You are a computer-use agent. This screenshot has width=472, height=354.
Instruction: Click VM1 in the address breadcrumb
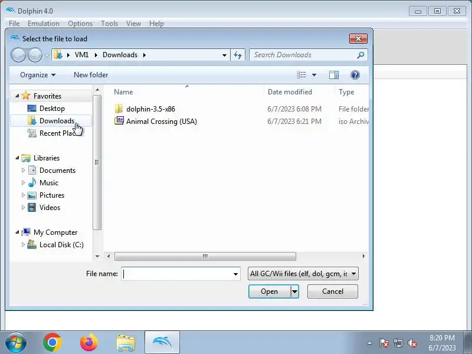(x=81, y=55)
